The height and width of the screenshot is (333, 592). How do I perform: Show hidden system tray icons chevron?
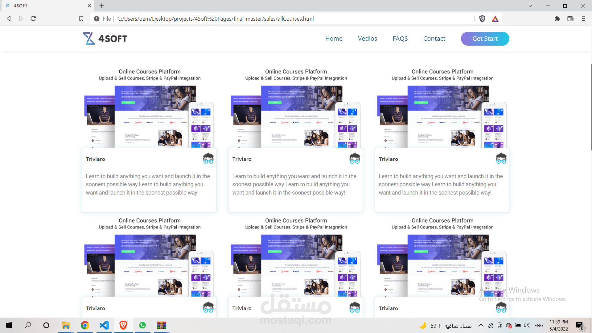pyautogui.click(x=481, y=325)
